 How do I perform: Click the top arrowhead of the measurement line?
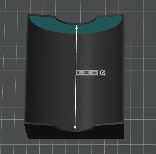(76, 27)
